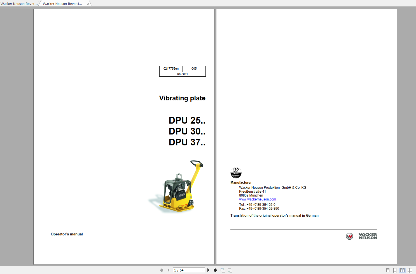
Task: Select the continuous facing layout
Action: tap(410, 270)
